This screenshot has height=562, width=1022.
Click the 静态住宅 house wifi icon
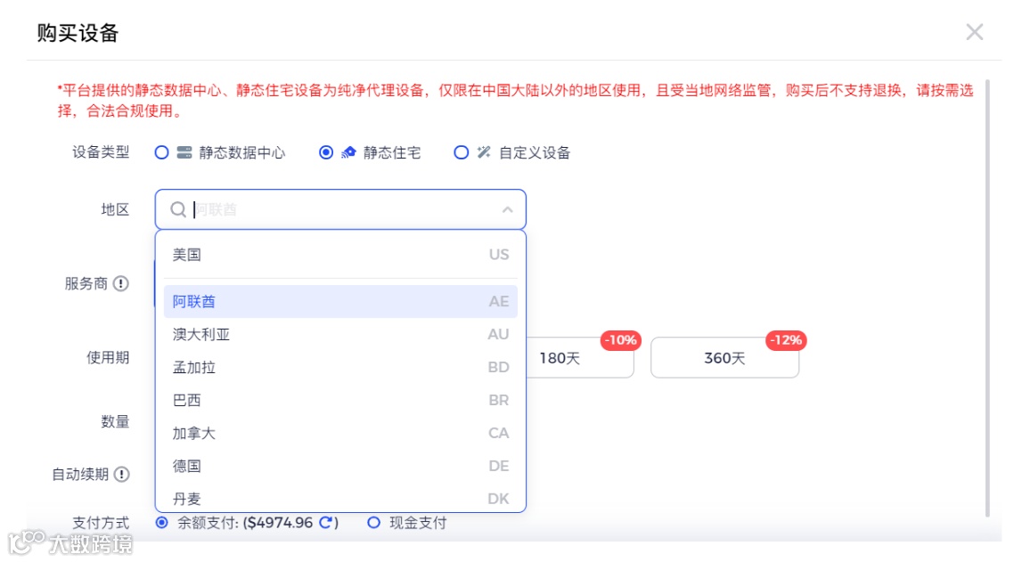click(x=347, y=152)
